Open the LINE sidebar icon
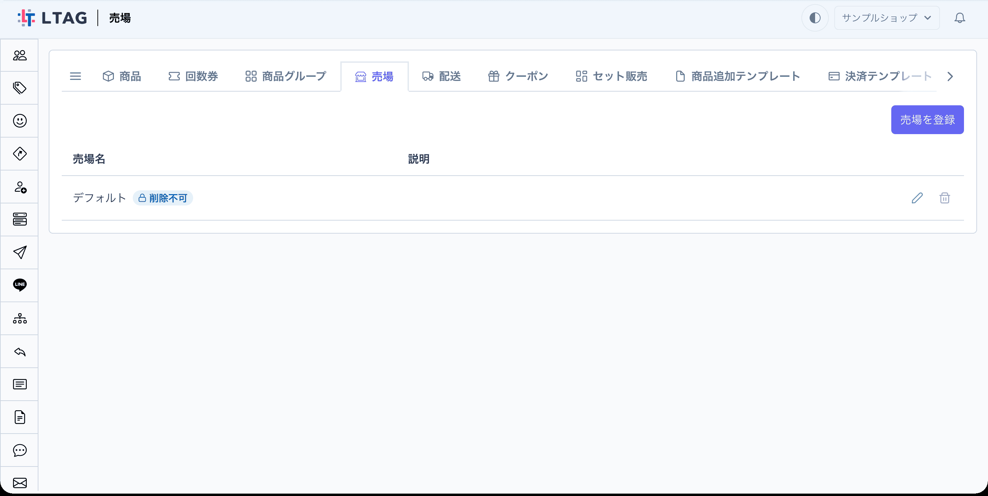988x496 pixels. (x=20, y=285)
